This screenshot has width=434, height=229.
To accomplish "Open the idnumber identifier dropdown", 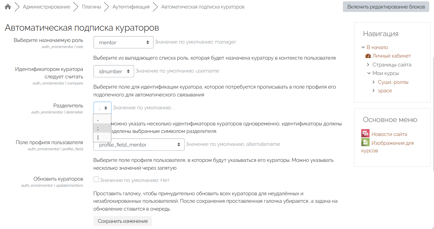I will [114, 71].
